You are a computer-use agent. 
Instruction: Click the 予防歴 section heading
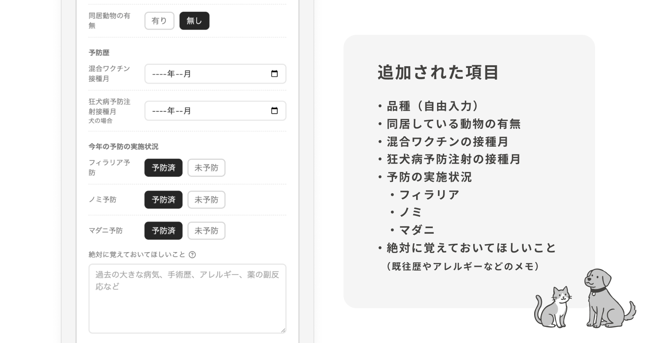(x=99, y=53)
